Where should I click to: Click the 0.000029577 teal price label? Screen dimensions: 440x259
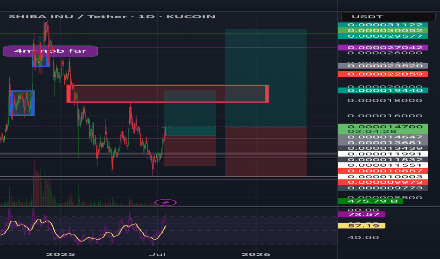click(383, 36)
